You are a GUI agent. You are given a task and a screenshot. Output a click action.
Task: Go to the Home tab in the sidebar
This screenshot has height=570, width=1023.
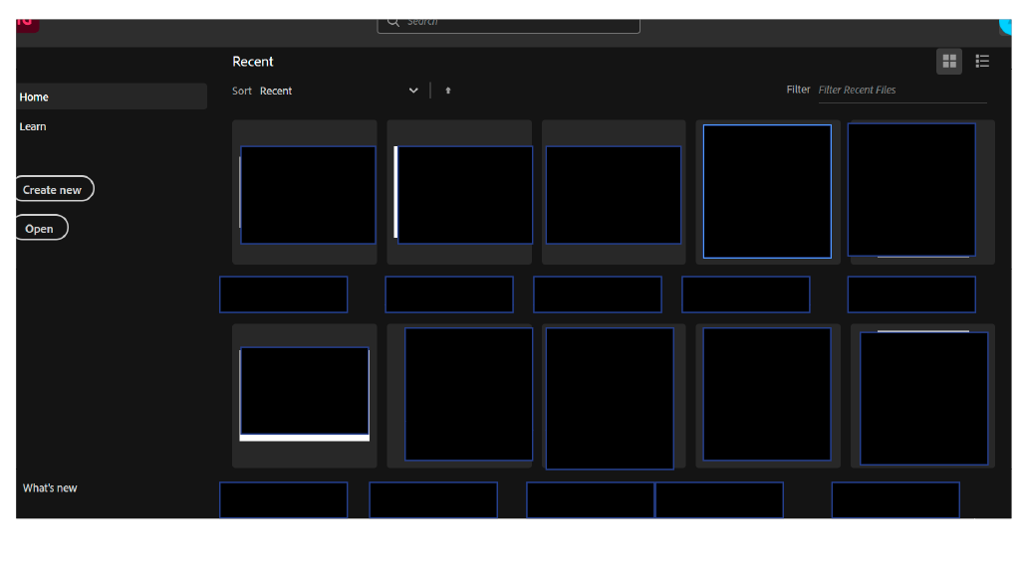[x=112, y=96]
